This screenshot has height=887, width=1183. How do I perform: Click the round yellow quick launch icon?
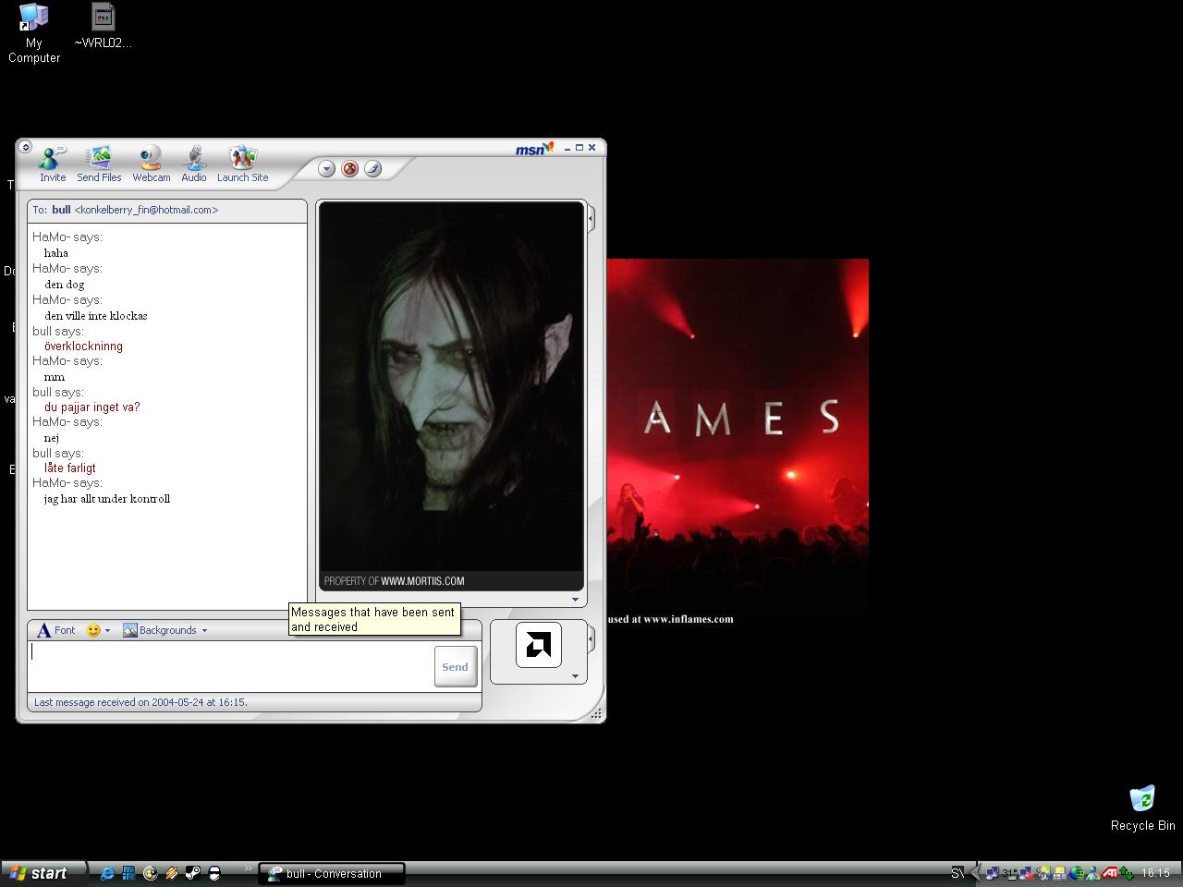click(x=150, y=873)
